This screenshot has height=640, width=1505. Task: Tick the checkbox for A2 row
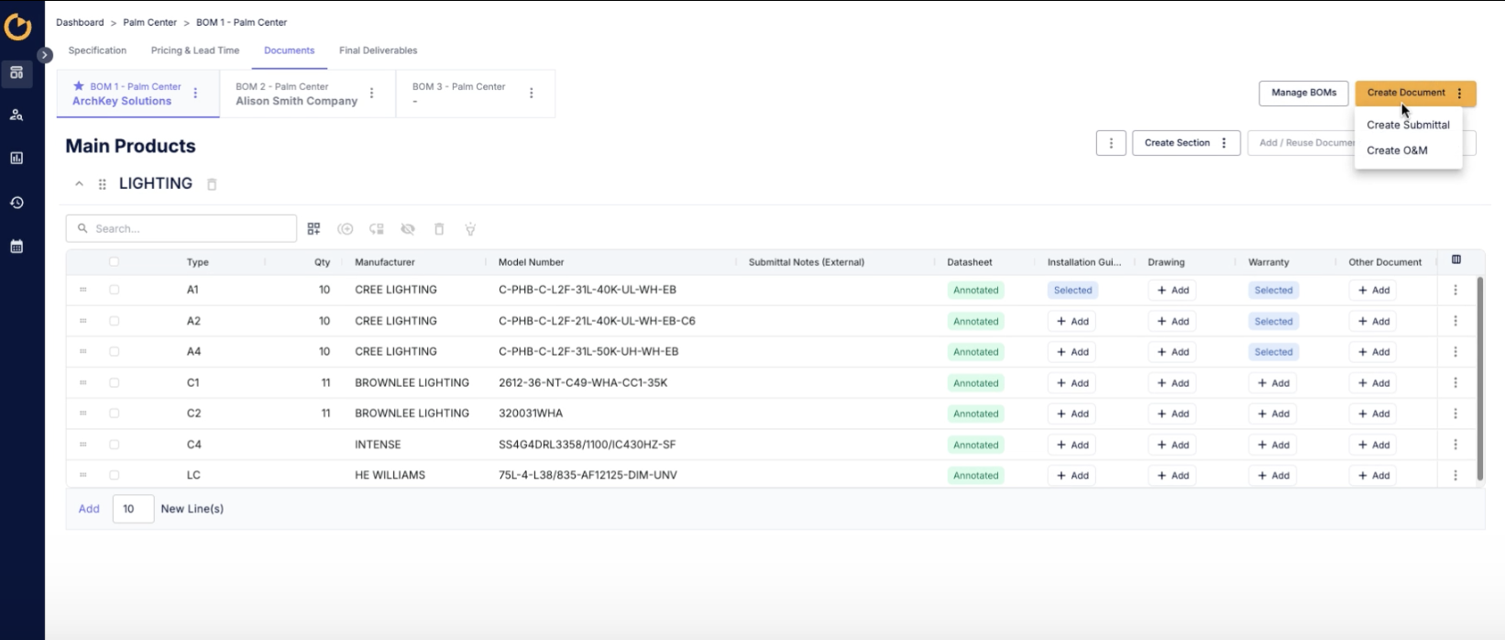(114, 321)
